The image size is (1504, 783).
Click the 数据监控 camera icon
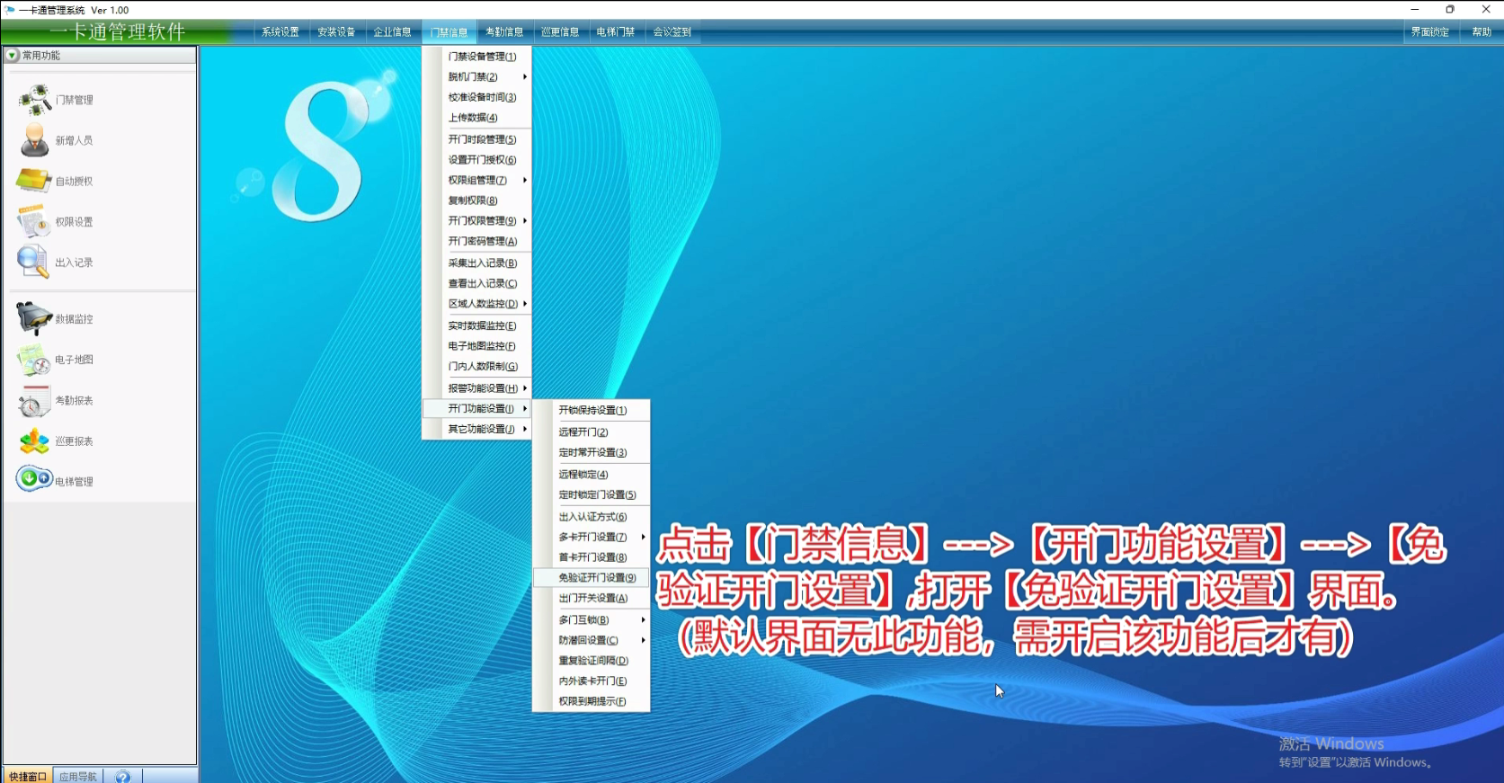(x=34, y=318)
